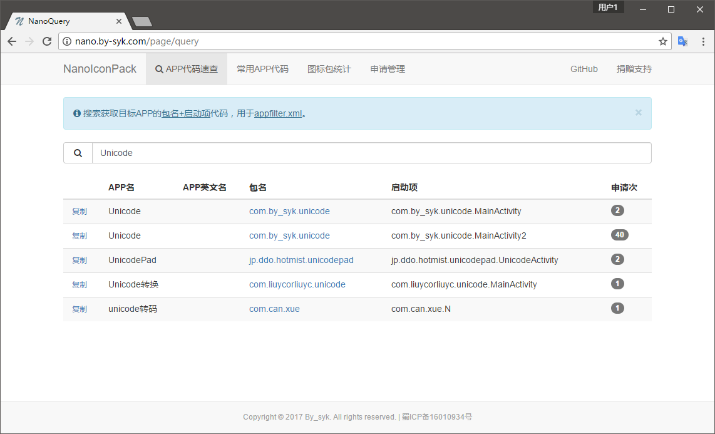Copy the Unicode转换 row via 复制
The height and width of the screenshot is (434, 715).
point(80,285)
